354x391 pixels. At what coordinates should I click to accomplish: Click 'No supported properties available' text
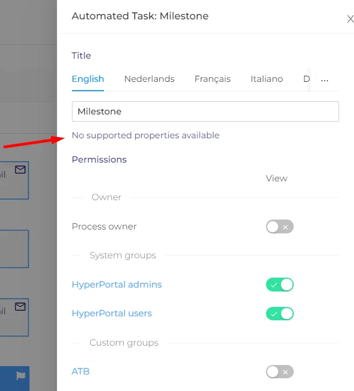click(x=145, y=135)
